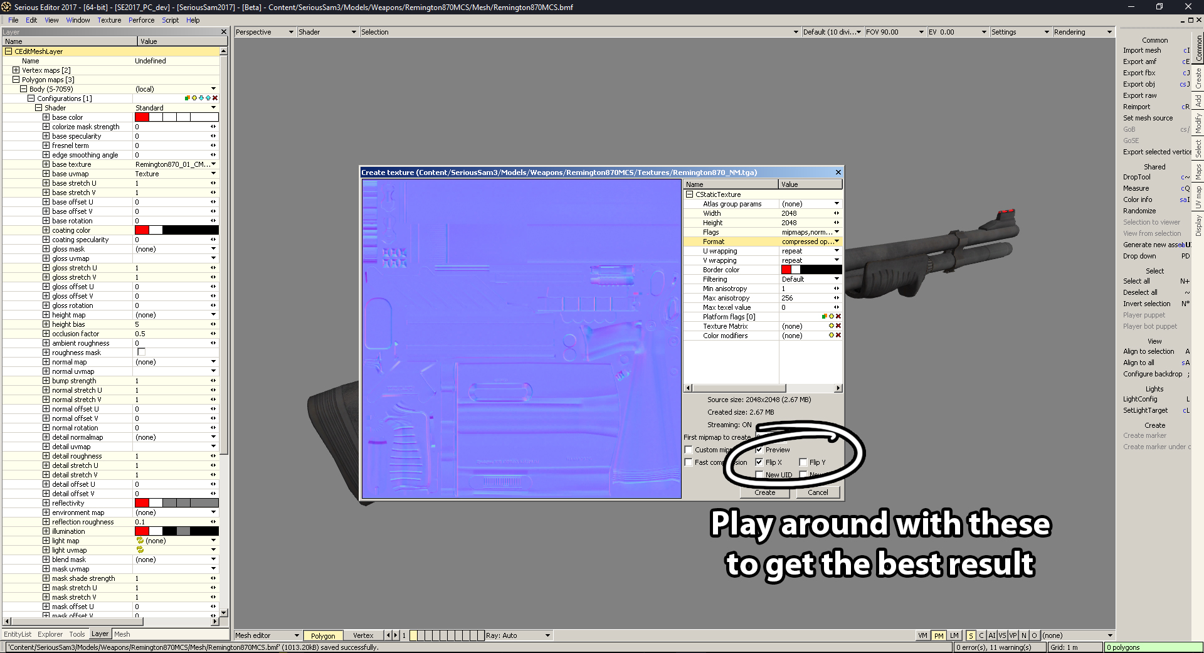The image size is (1204, 653).
Task: Click Import mesh in Common panel
Action: click(x=1142, y=50)
